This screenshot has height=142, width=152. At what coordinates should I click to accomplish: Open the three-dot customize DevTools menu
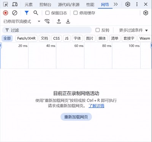tap(137, 4)
